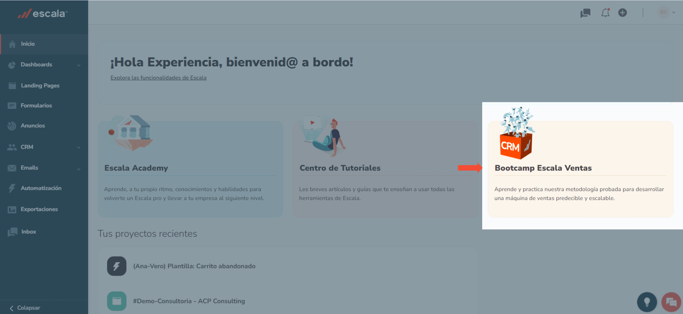Open CRM menu item label
Screen dimensions: 683x314
pos(27,147)
